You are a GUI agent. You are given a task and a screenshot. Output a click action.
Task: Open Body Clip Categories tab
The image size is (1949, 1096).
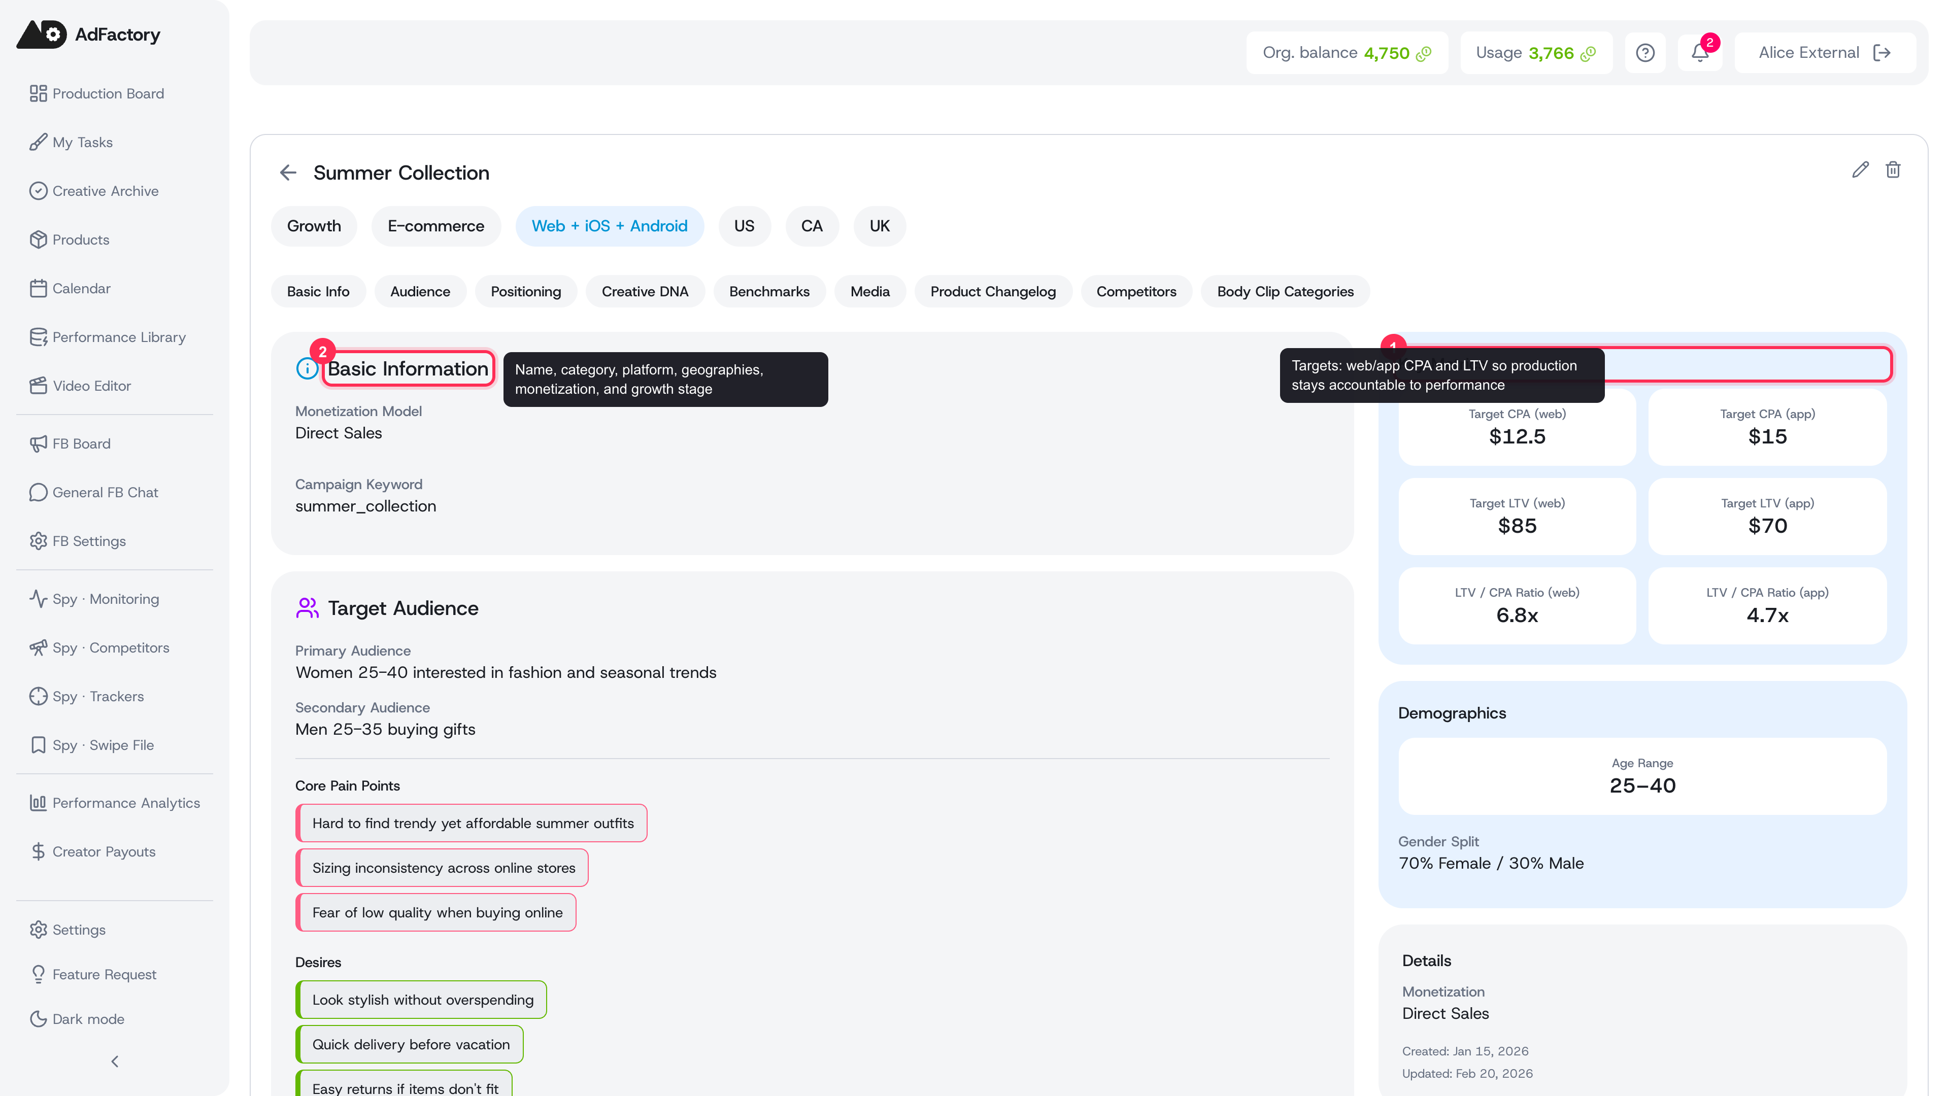coord(1286,291)
